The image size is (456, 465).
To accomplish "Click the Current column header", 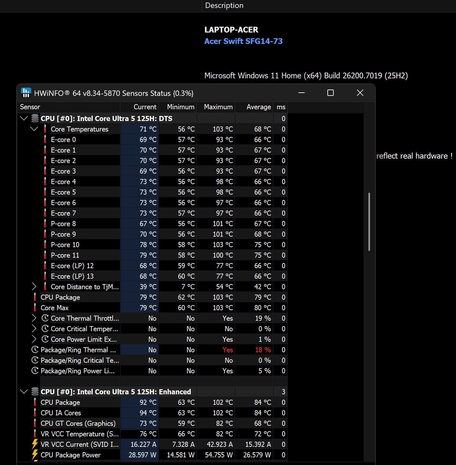I will coord(139,107).
